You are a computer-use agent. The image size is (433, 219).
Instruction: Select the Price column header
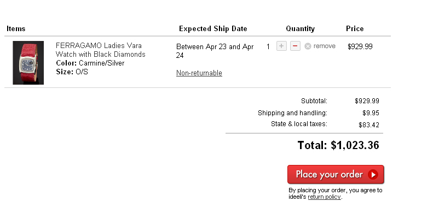tap(355, 28)
